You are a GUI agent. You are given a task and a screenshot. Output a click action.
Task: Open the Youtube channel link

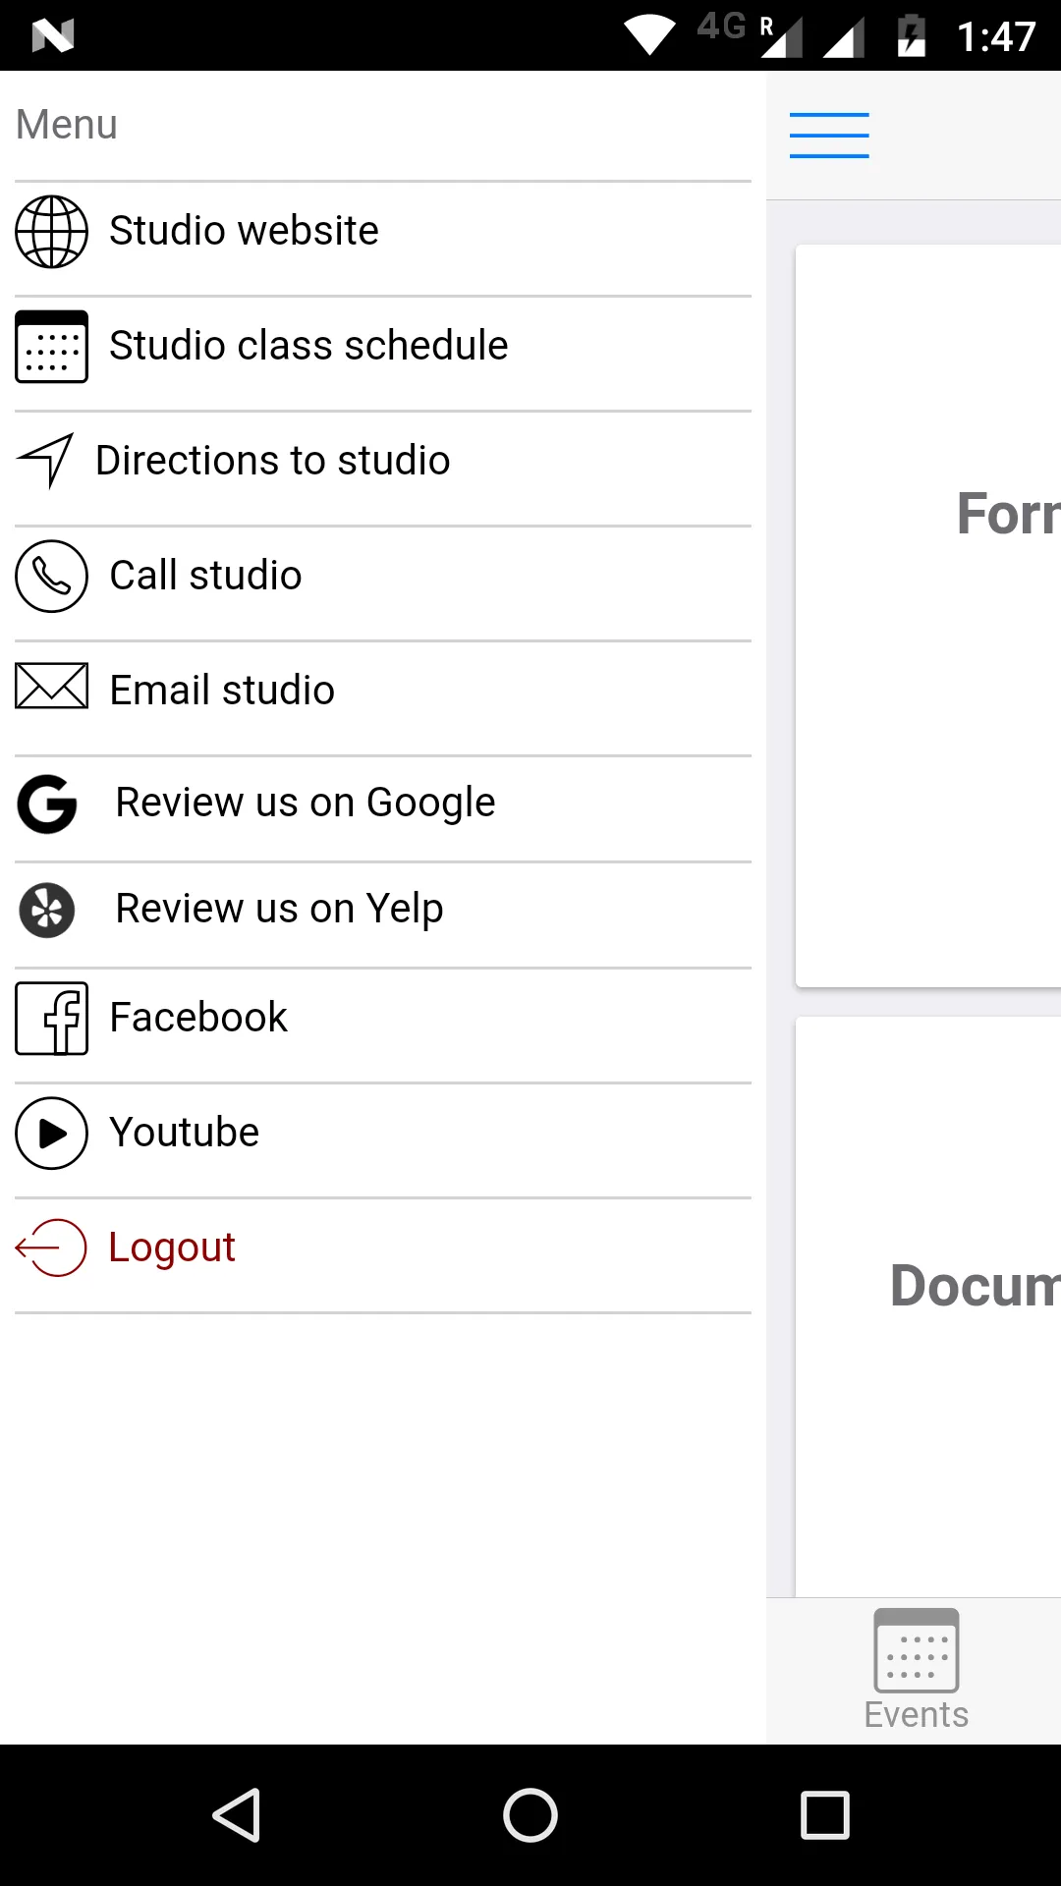click(383, 1140)
